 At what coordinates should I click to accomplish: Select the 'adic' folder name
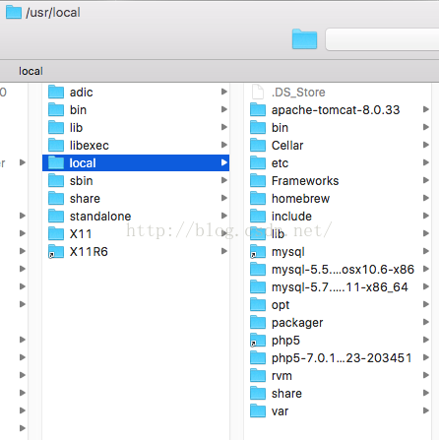pos(82,93)
